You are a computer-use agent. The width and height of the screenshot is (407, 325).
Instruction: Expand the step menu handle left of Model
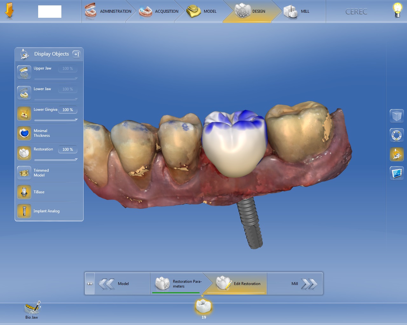coord(90,284)
